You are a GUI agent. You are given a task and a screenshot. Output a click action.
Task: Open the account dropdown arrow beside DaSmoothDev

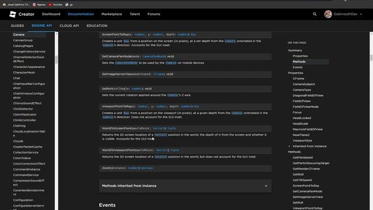tap(361, 14)
